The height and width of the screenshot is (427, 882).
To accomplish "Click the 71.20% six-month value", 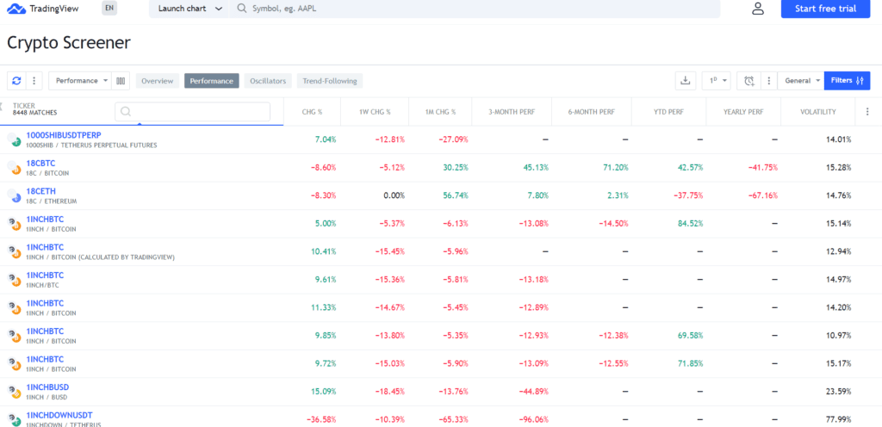I will click(615, 167).
